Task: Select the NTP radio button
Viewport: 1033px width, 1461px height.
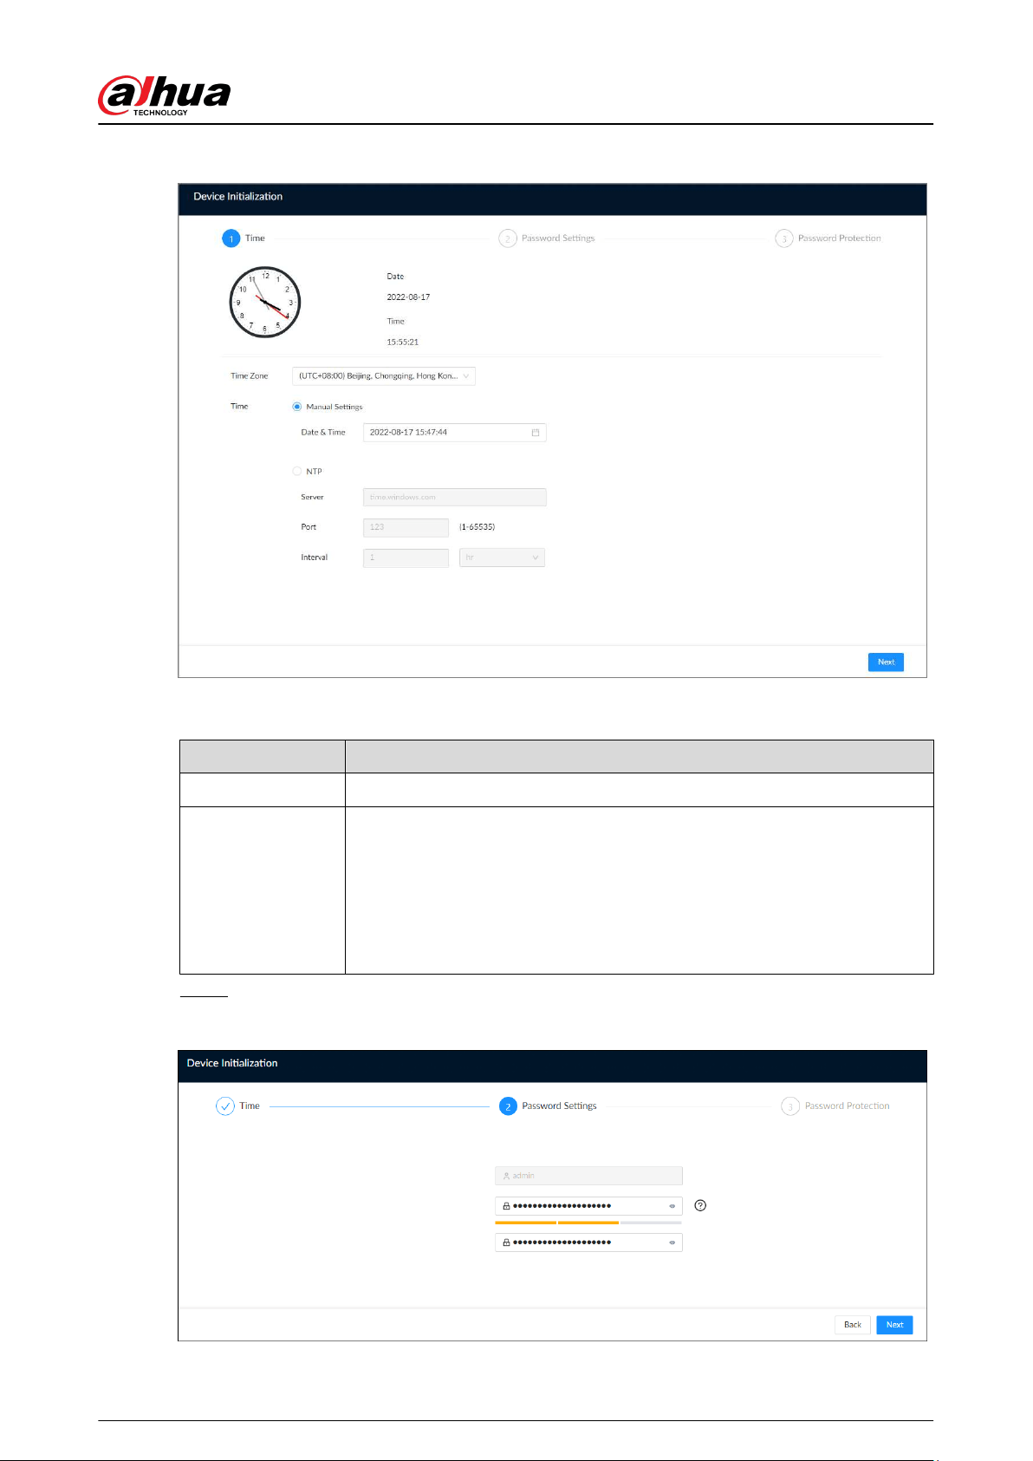Action: 297,472
